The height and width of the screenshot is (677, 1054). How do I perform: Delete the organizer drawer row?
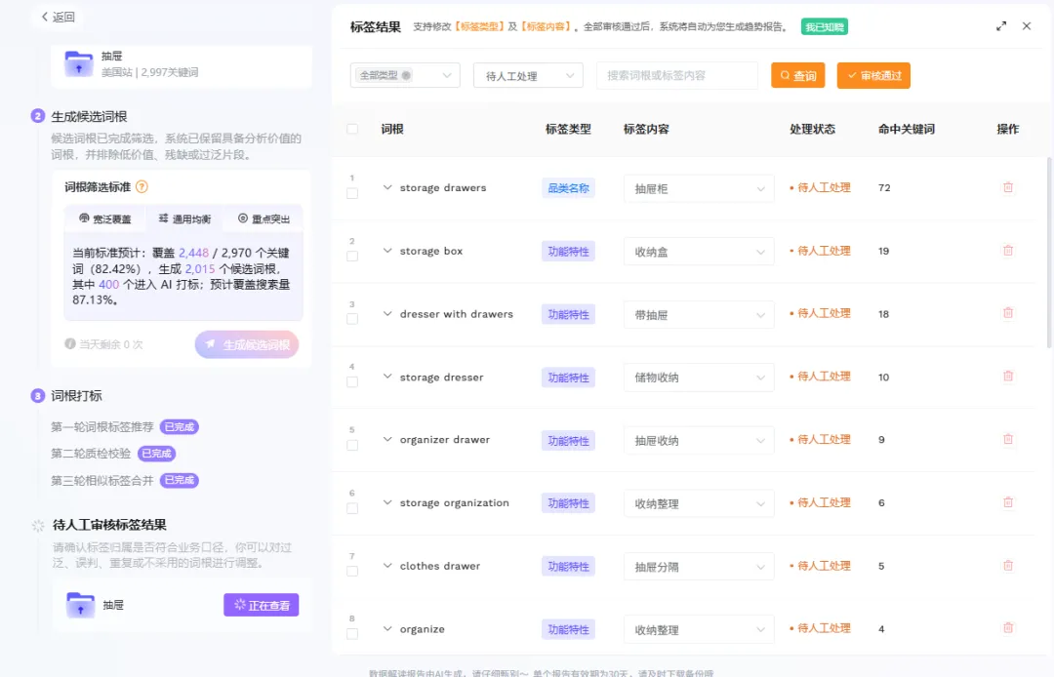pos(1007,439)
